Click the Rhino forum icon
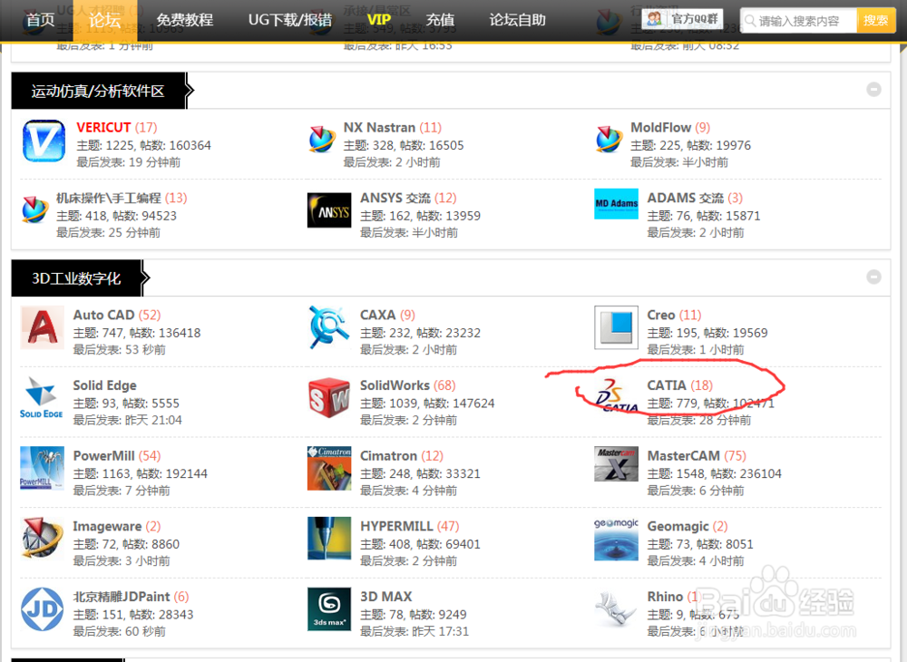907x662 pixels. tap(616, 608)
